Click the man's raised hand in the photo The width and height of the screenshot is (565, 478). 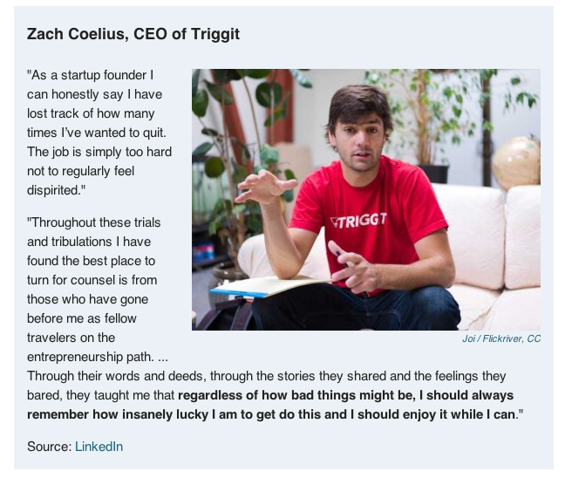pos(265,187)
